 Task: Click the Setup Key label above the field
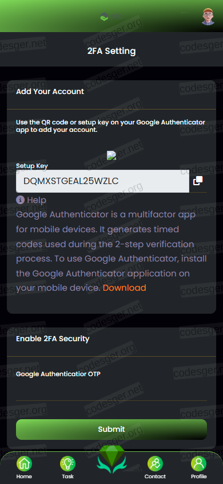(32, 166)
